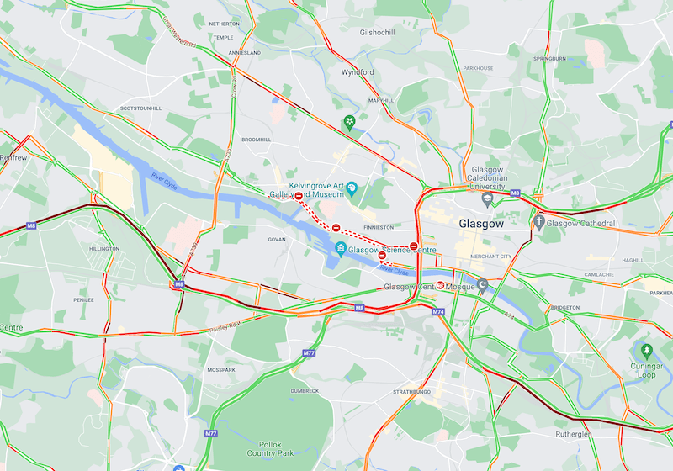Click the Renfrew town label
The height and width of the screenshot is (471, 673).
(x=13, y=158)
